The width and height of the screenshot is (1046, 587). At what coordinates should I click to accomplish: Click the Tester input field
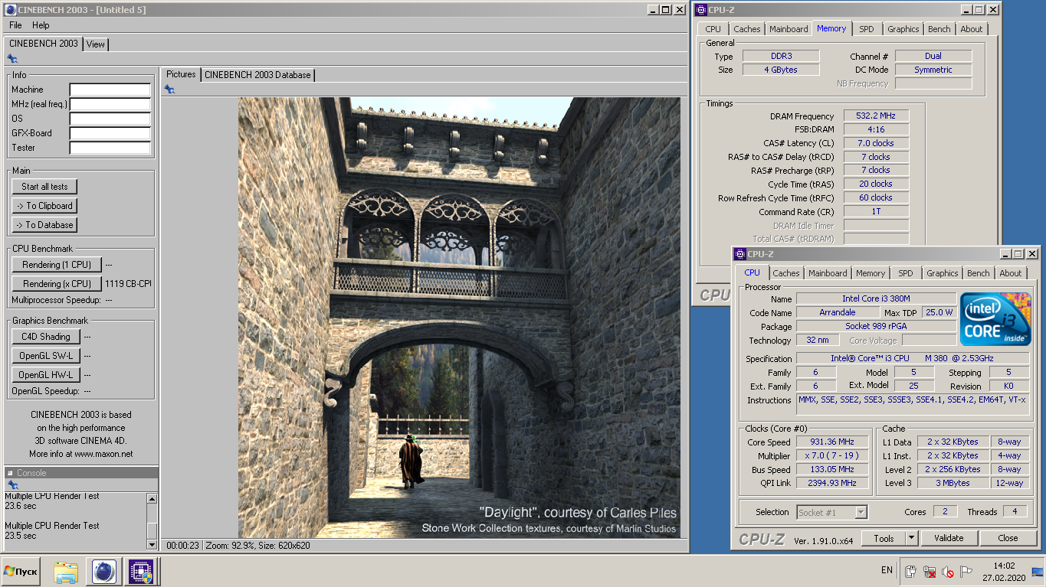110,148
